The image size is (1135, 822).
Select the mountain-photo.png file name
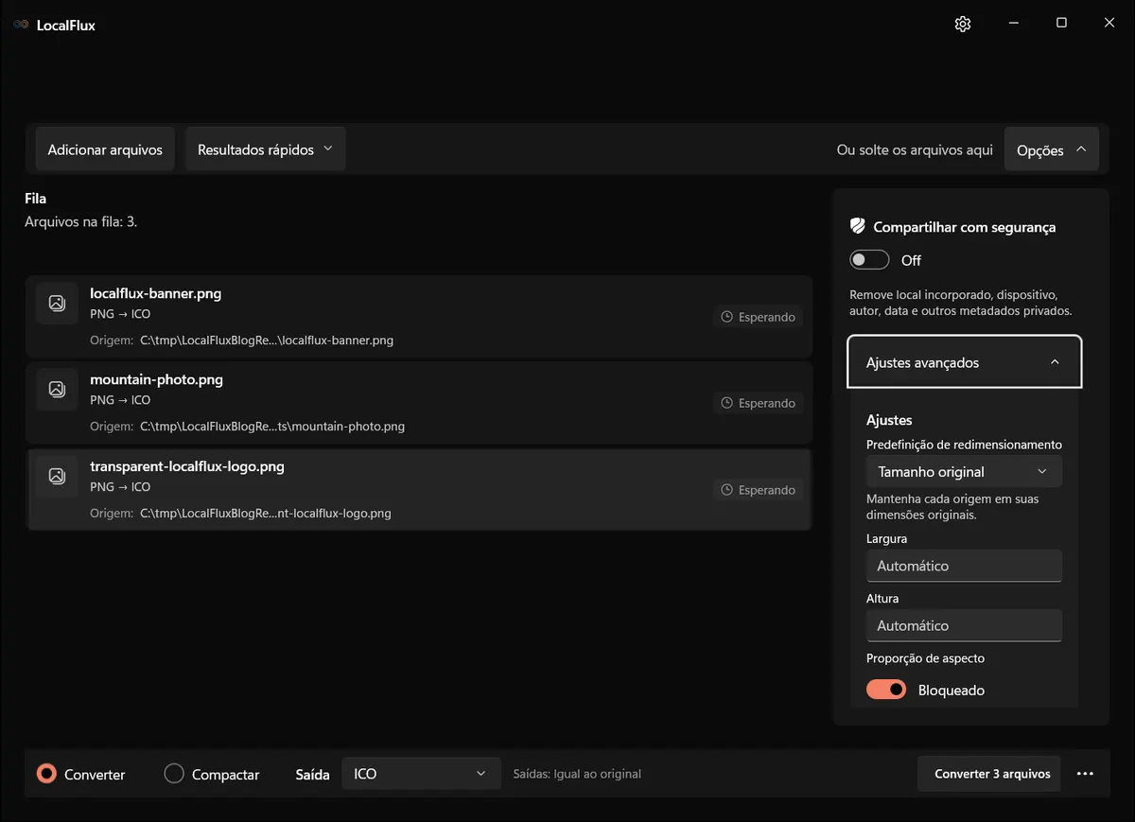[157, 379]
